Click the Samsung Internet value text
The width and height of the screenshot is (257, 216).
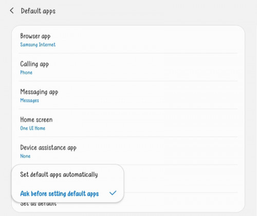click(38, 45)
